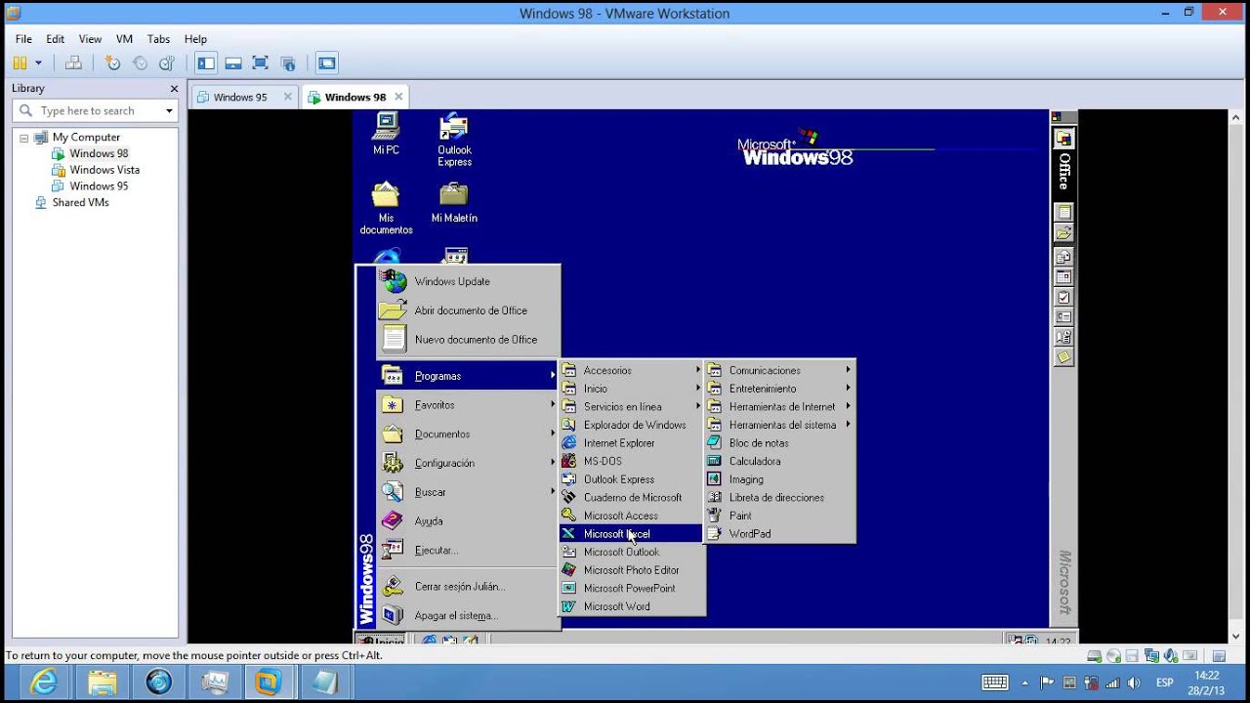Image resolution: width=1250 pixels, height=703 pixels.
Task: Open WordPad from Accesorios
Action: pyautogui.click(x=780, y=534)
